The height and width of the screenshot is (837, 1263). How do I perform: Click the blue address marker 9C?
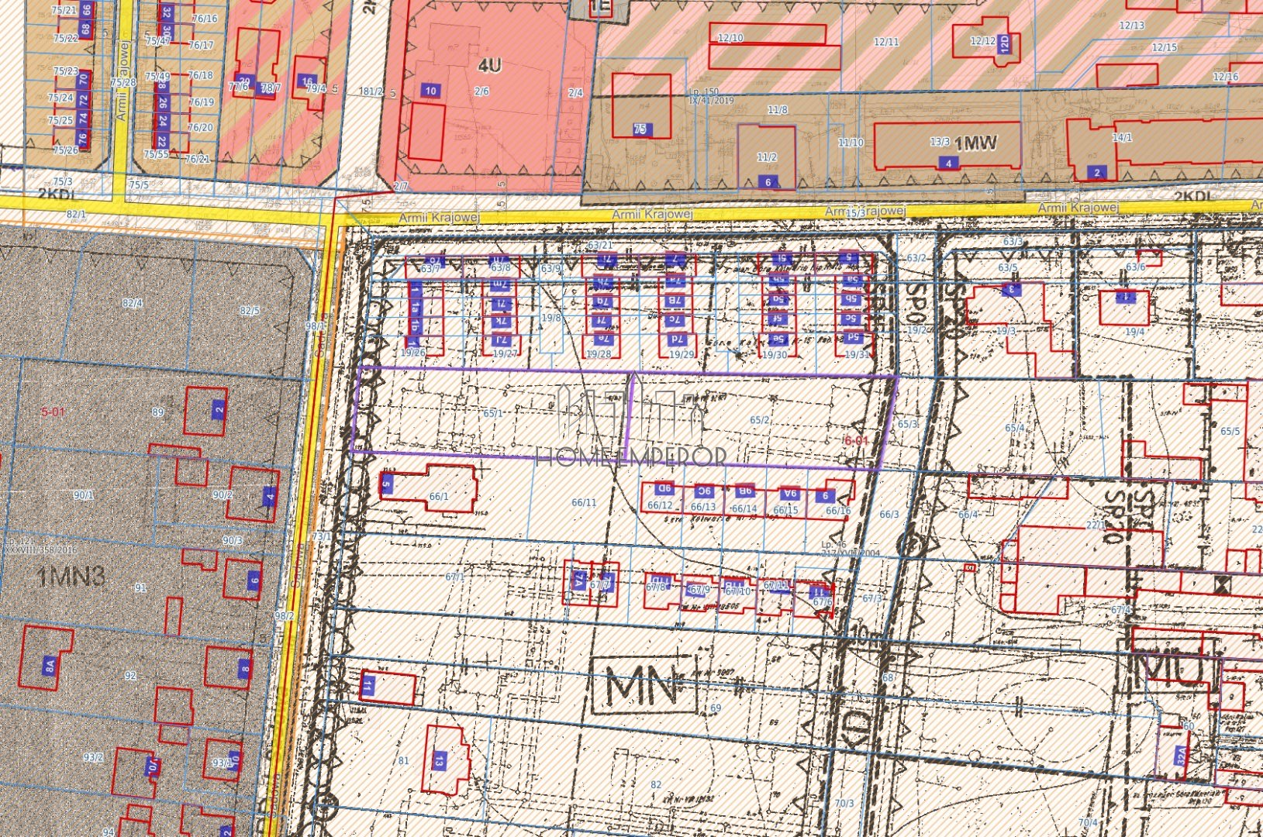(x=703, y=491)
